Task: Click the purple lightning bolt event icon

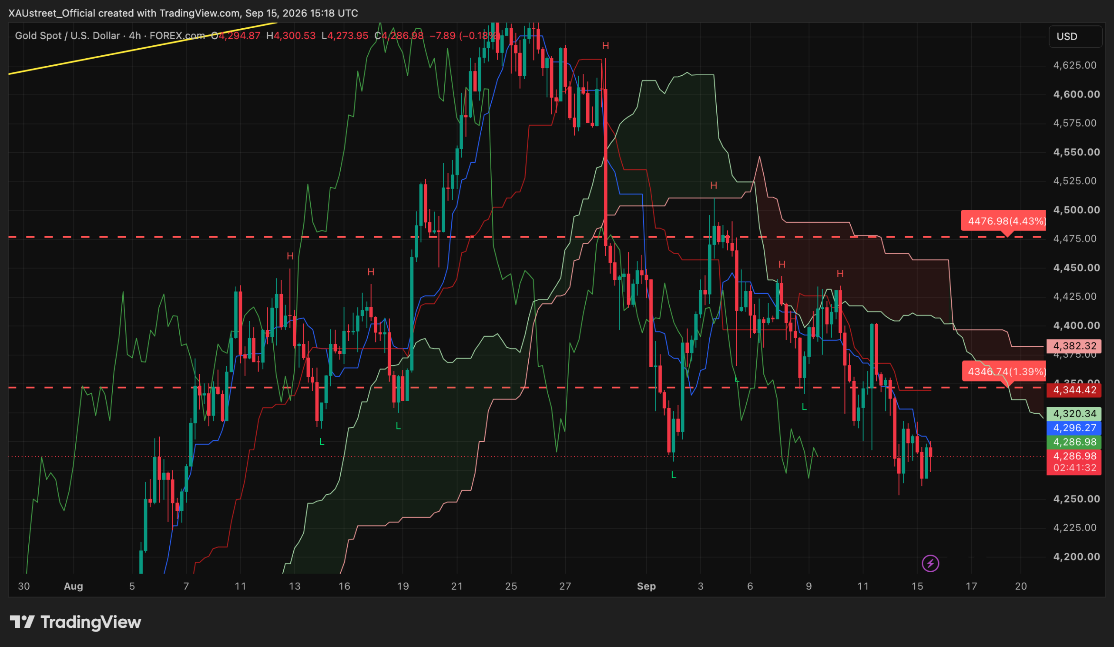Action: pos(930,563)
